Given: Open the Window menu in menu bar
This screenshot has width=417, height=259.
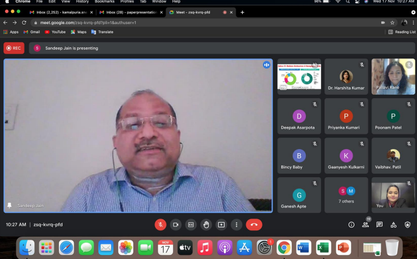Looking at the screenshot, I should 159,2.
